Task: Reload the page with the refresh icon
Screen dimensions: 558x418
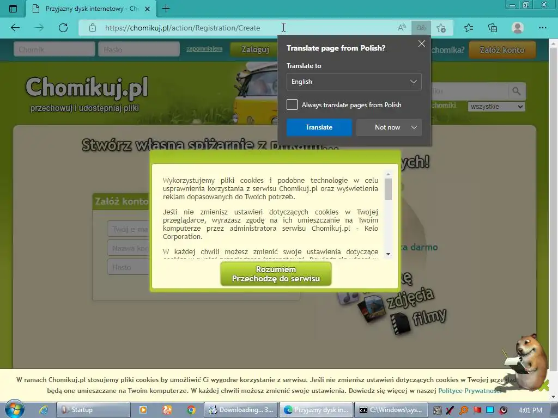Action: coord(63,28)
